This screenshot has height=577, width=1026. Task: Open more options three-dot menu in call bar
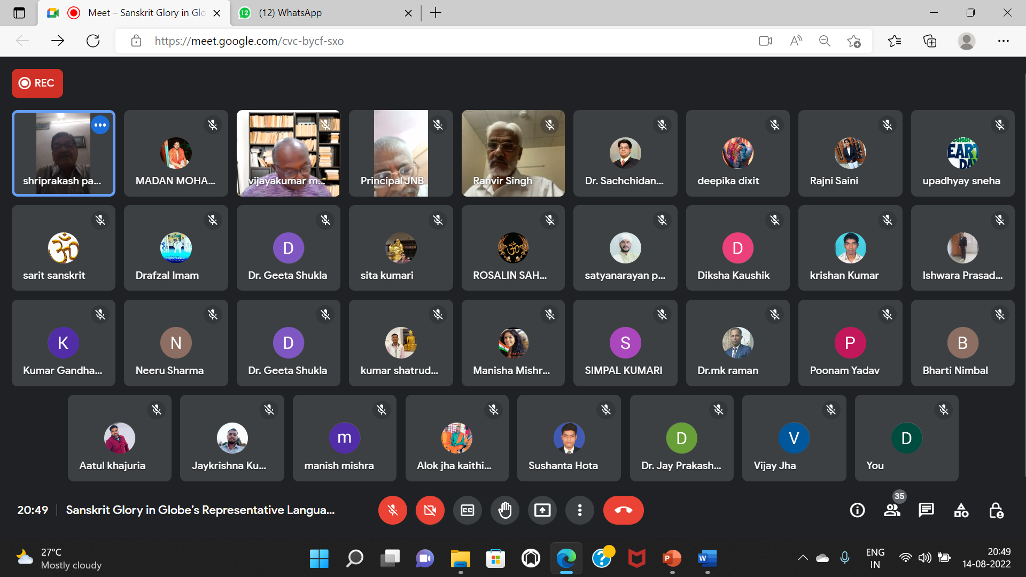pyautogui.click(x=579, y=510)
